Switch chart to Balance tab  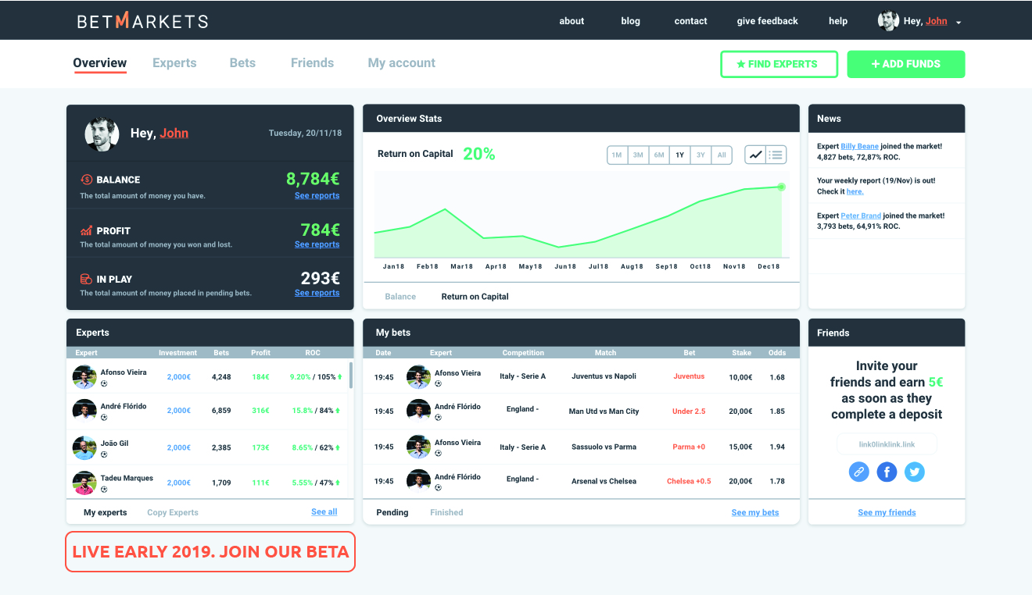click(400, 297)
